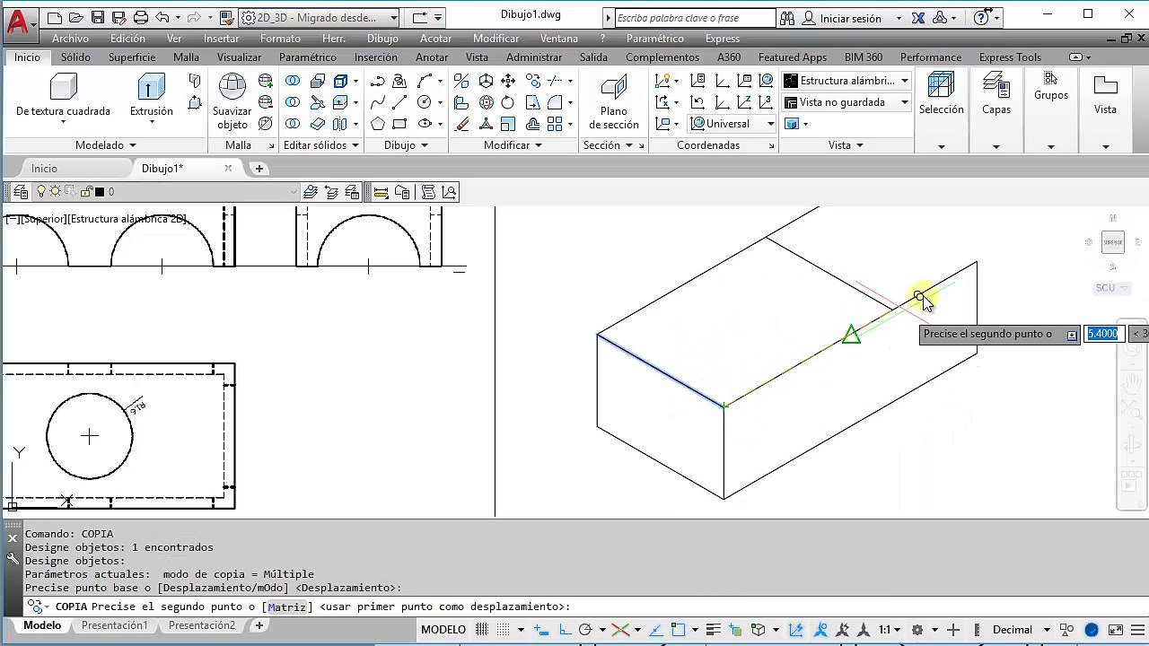Click the New drawing icon
1149x646 pixels.
click(x=55, y=18)
